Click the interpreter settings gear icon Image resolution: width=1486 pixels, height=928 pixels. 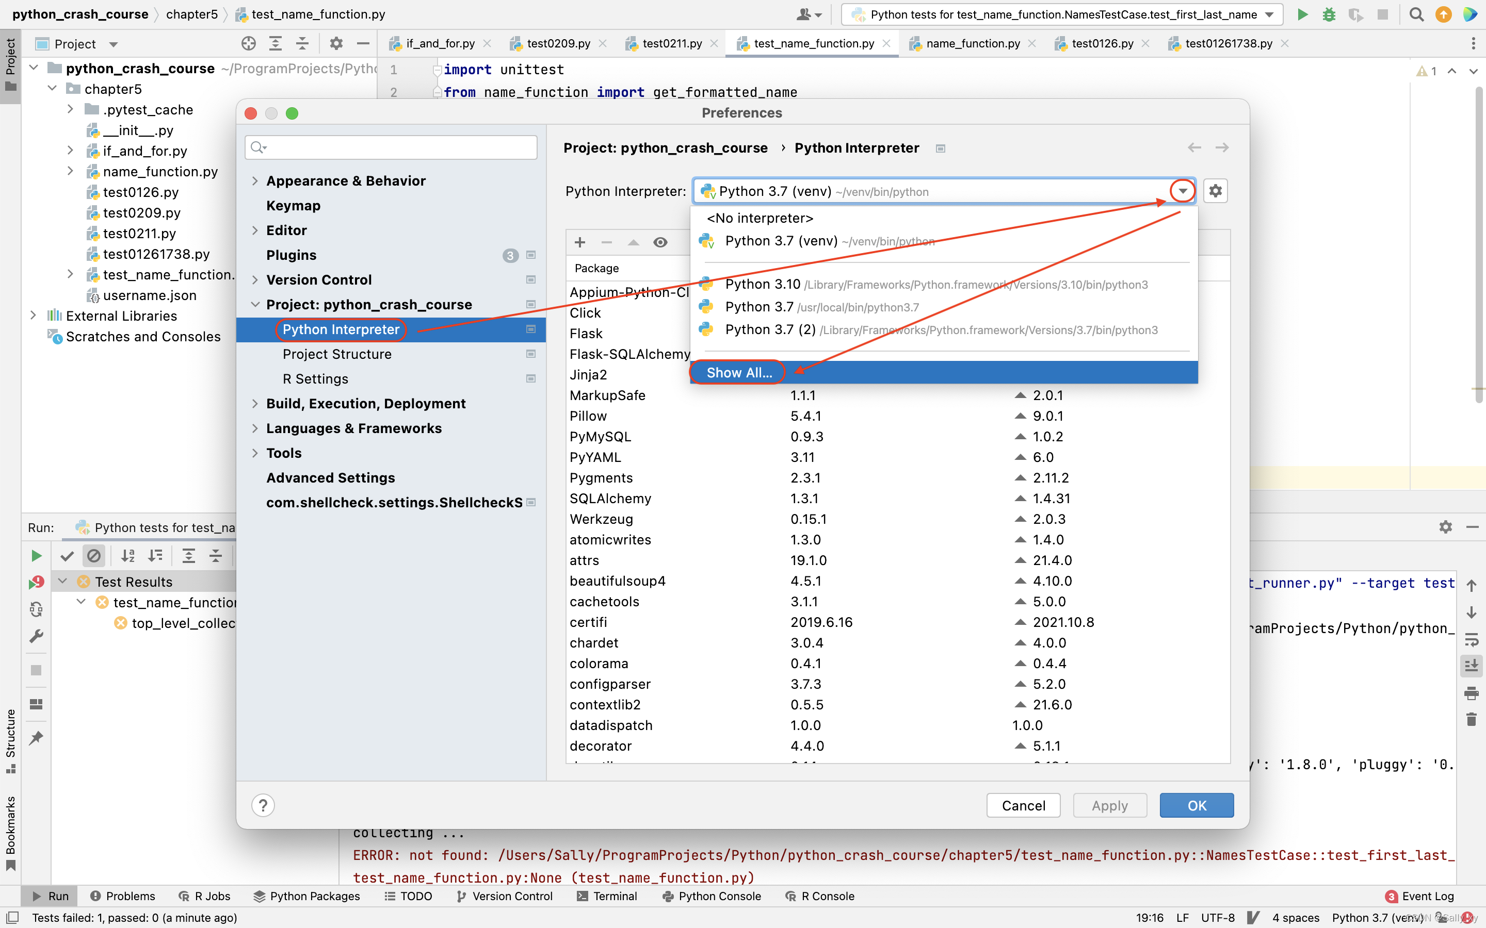pyautogui.click(x=1215, y=191)
